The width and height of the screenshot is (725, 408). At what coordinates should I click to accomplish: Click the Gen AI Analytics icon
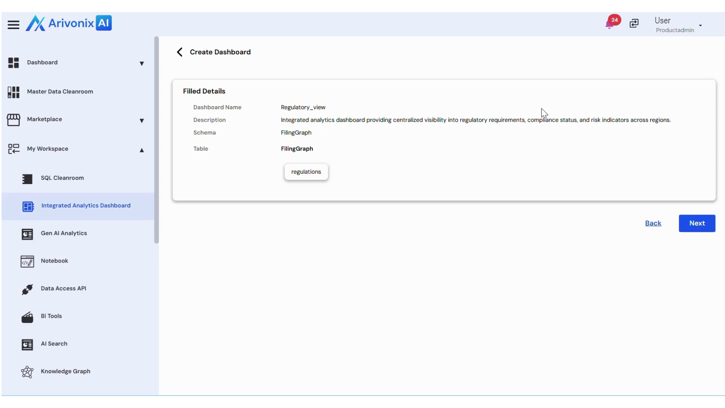click(x=27, y=234)
